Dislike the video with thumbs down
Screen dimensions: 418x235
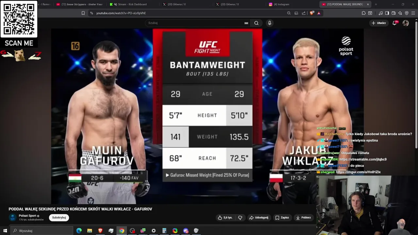240,217
